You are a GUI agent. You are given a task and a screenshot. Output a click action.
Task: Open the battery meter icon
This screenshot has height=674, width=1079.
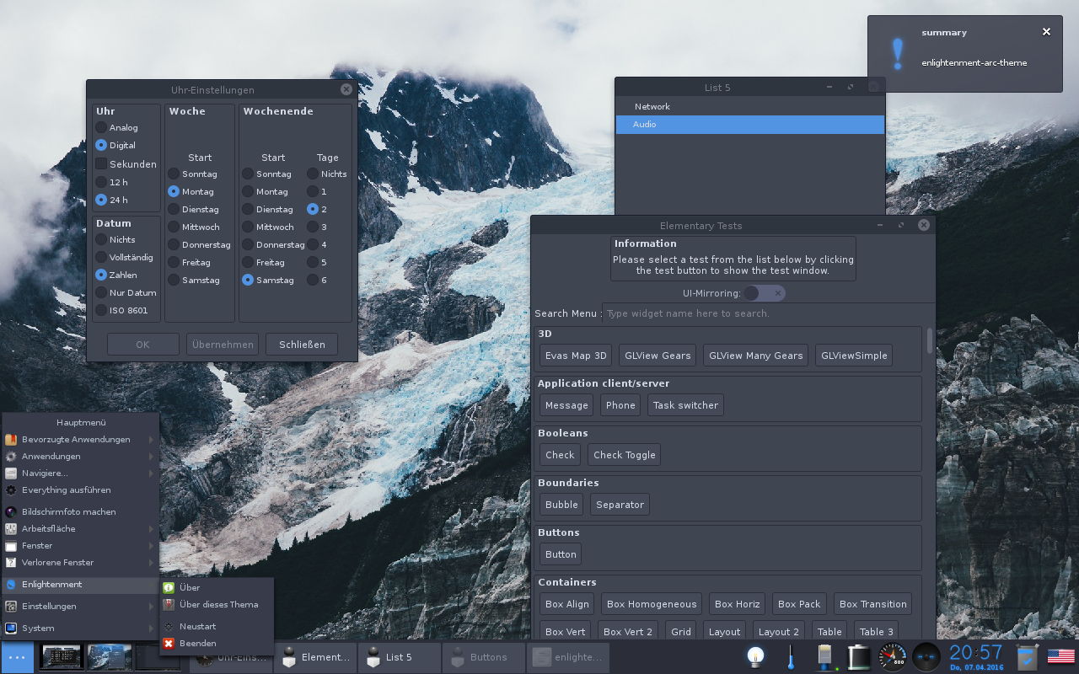point(859,656)
